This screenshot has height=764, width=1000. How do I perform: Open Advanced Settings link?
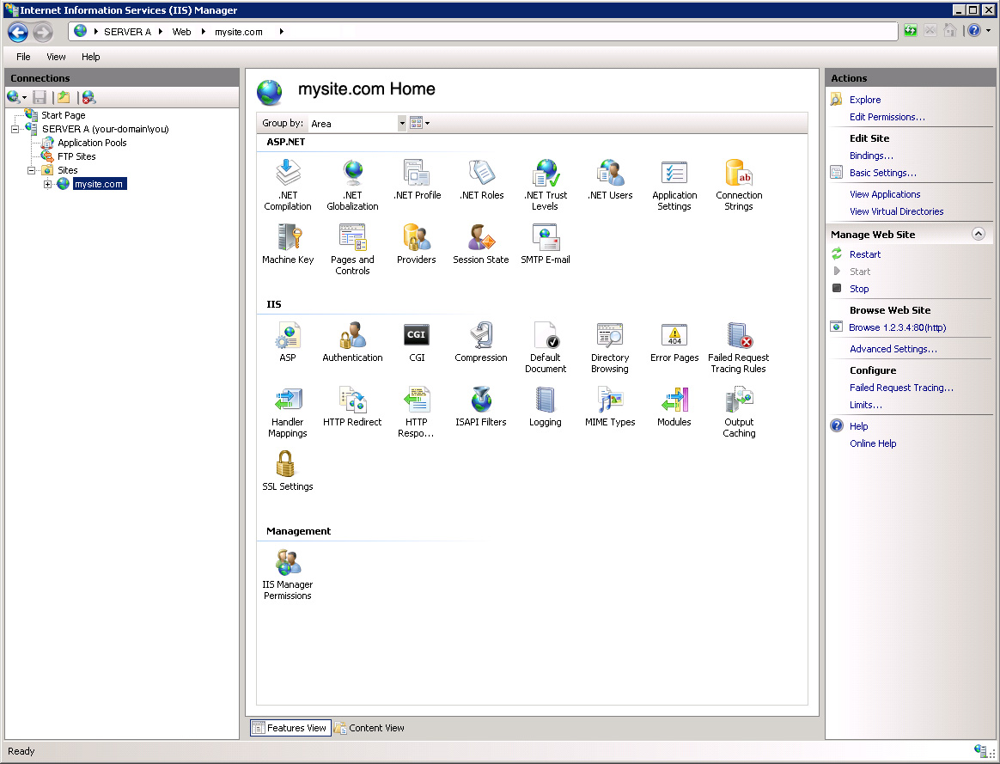(893, 349)
